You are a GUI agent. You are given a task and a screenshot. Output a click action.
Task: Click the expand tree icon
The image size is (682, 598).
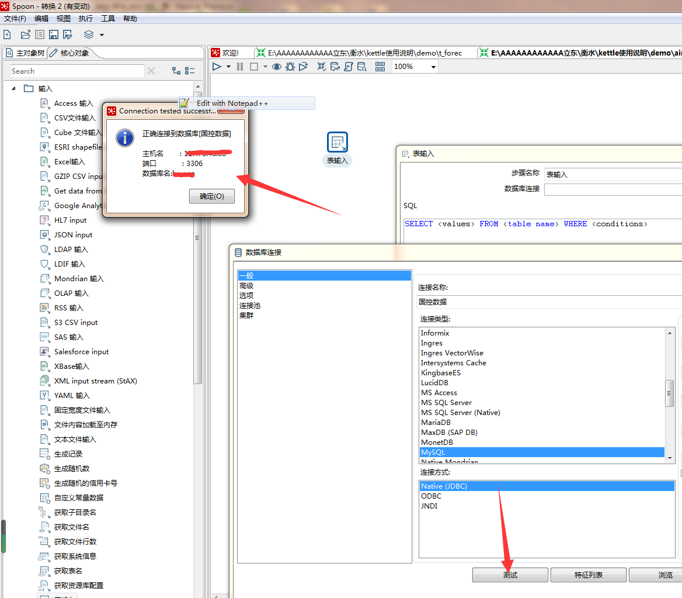[x=176, y=71]
